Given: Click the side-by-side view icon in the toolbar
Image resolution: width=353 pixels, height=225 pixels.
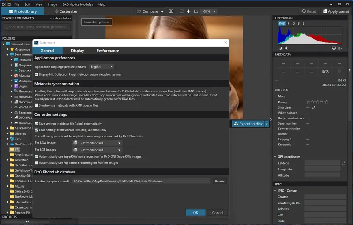Looking at the screenshot, I should click(171, 11).
